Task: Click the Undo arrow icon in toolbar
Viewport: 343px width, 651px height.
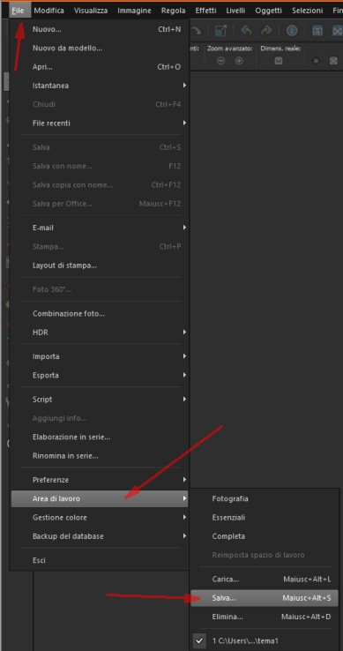Action: 247,30
